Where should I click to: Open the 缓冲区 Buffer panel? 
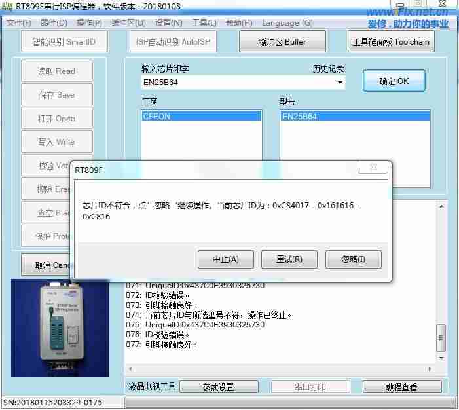point(282,41)
